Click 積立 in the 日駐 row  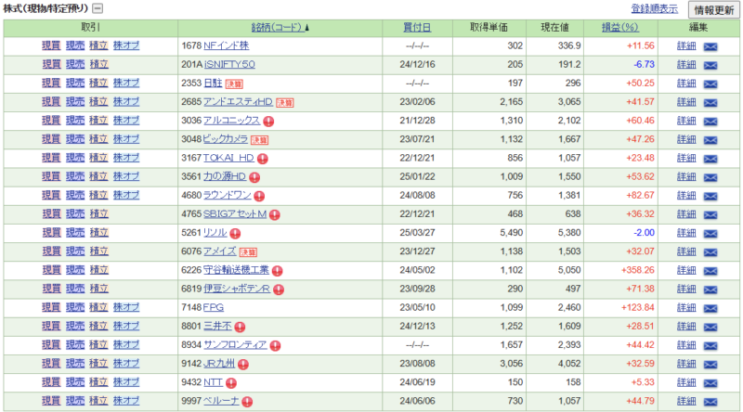pos(98,83)
